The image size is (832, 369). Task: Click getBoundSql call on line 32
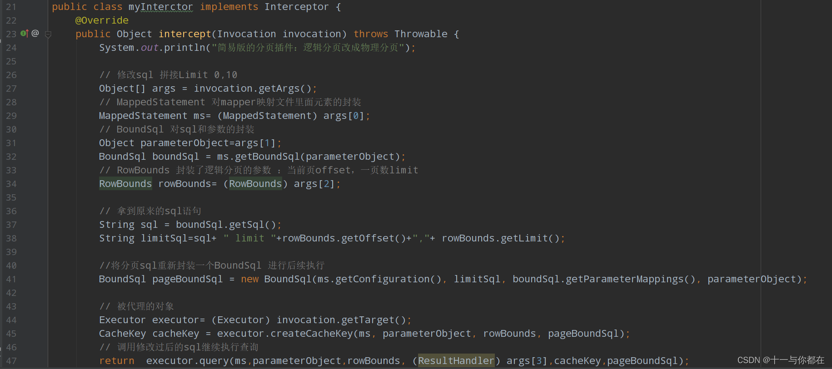pos(267,157)
